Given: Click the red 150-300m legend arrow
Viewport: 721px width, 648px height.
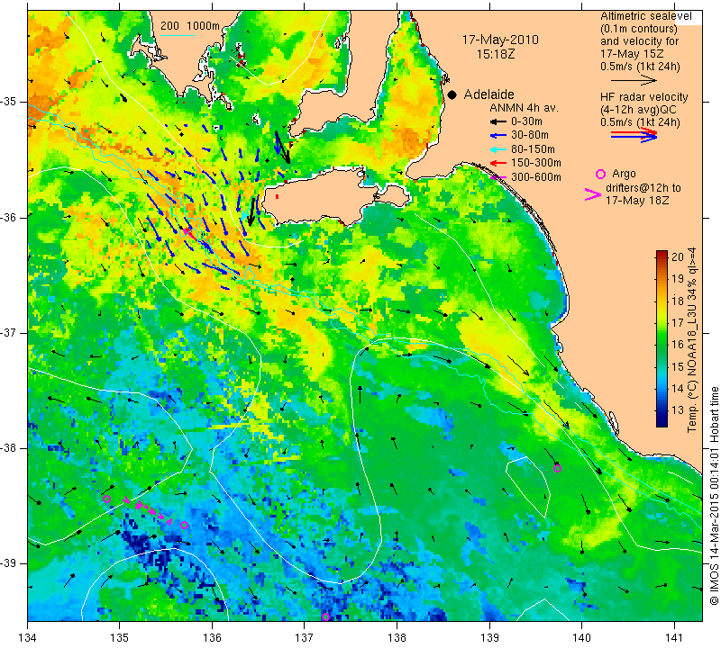Looking at the screenshot, I should click(x=497, y=163).
